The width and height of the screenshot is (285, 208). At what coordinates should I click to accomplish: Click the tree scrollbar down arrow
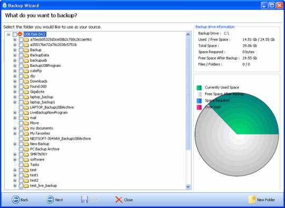pyautogui.click(x=188, y=186)
